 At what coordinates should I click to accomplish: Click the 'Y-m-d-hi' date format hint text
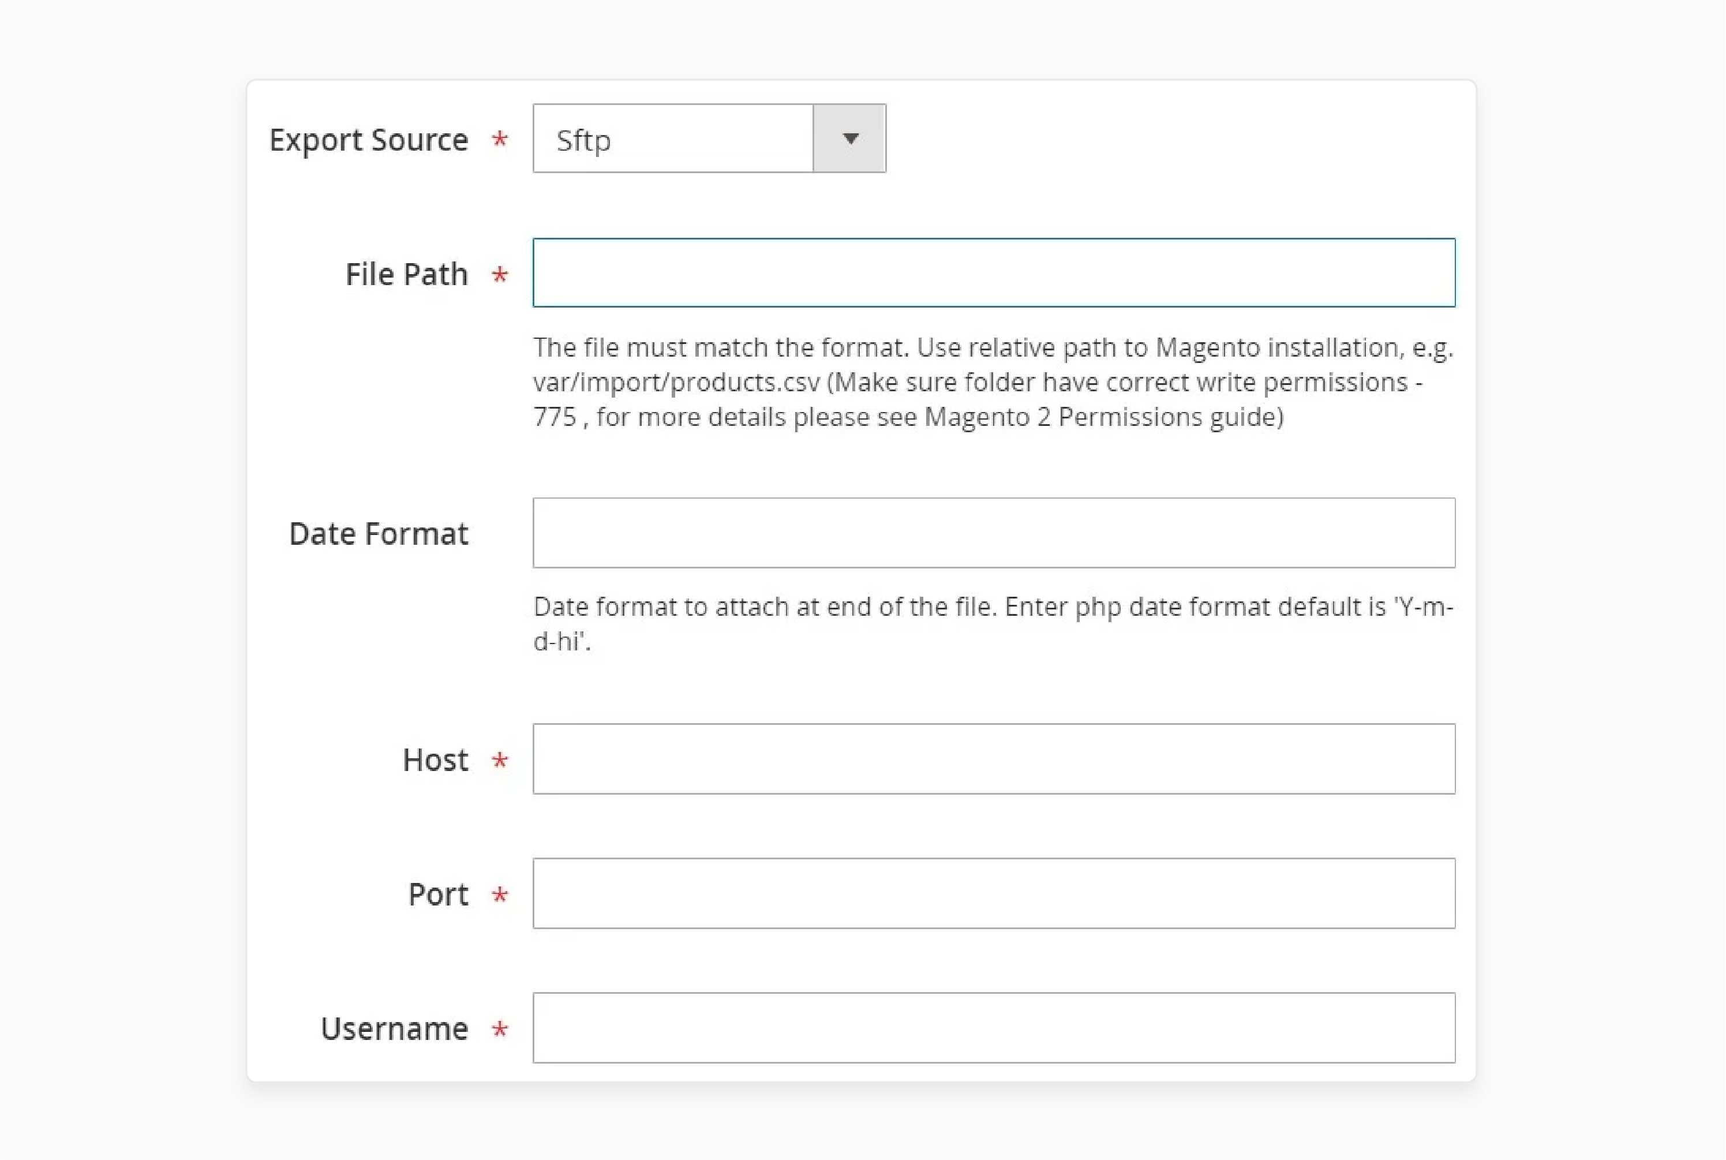tap(993, 624)
